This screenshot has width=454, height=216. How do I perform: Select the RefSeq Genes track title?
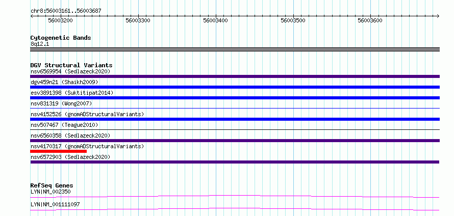(52, 185)
